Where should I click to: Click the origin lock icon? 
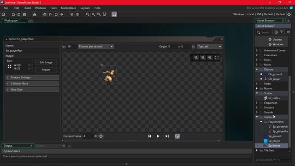click(x=193, y=47)
